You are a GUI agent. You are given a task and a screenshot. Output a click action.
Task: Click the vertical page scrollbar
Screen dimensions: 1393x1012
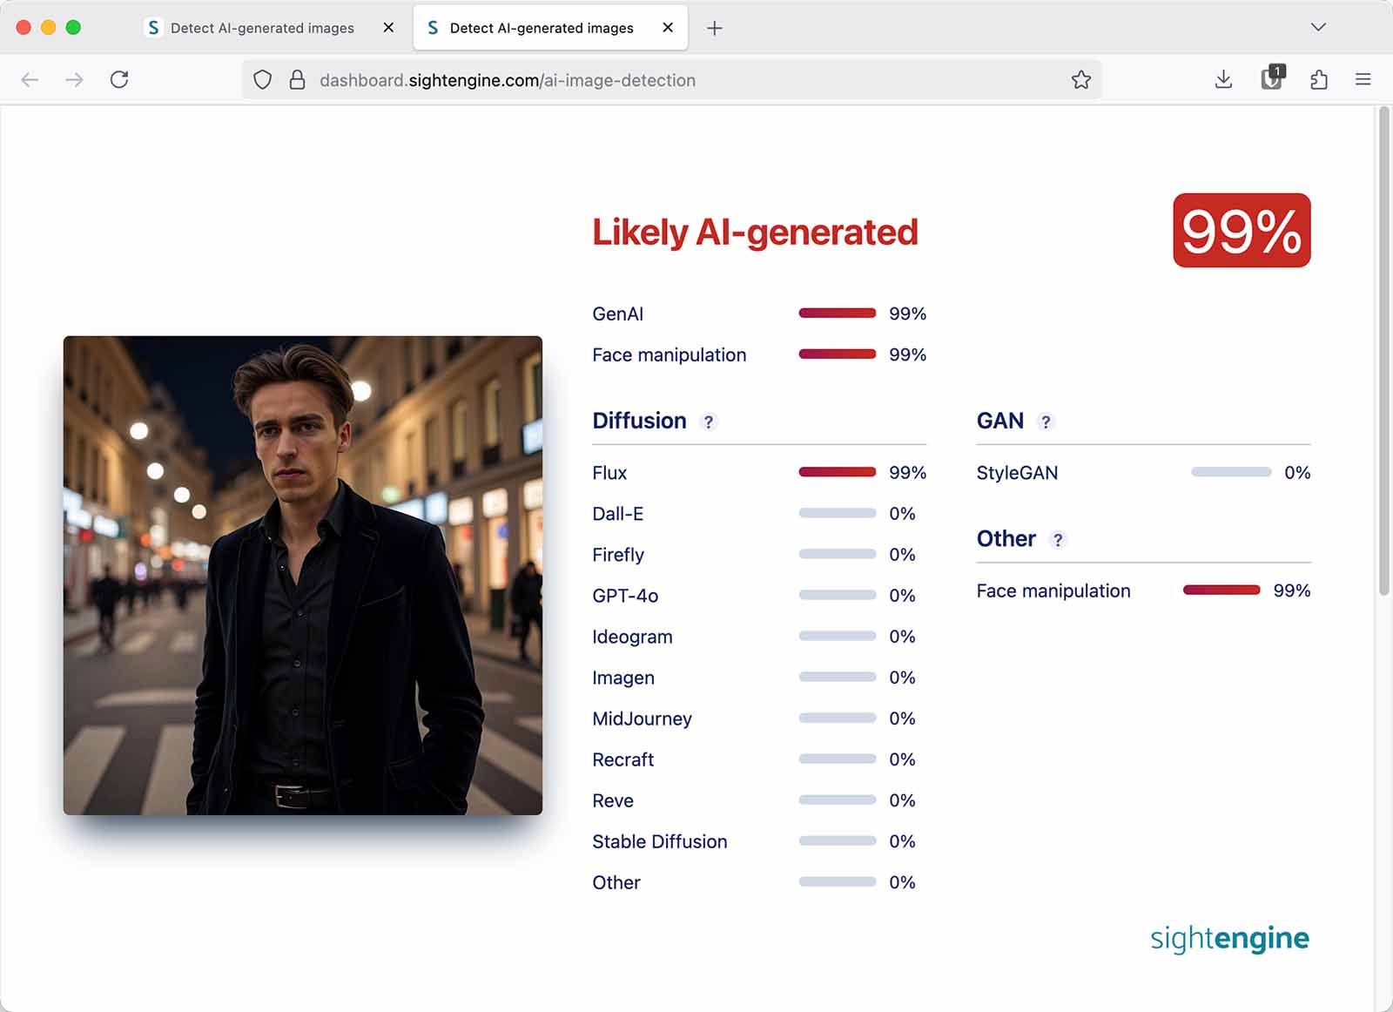(1383, 351)
